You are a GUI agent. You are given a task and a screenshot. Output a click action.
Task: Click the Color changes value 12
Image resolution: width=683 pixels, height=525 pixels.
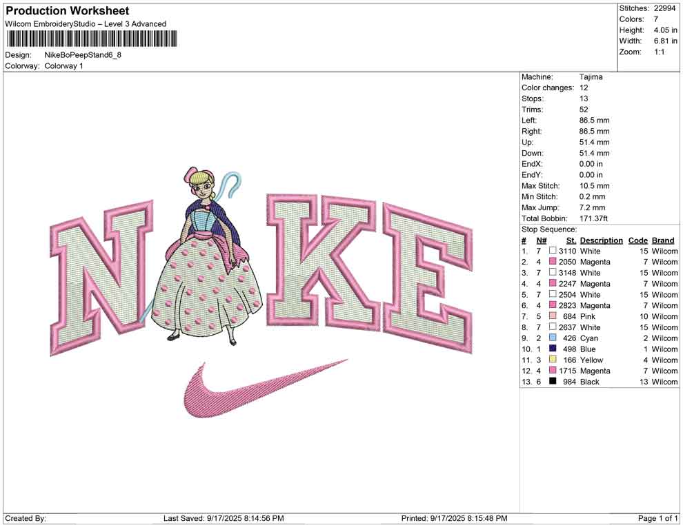(x=584, y=87)
